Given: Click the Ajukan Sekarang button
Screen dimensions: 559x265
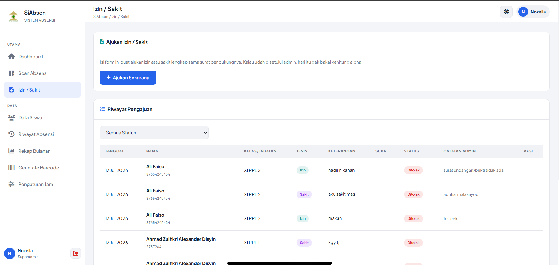Looking at the screenshot, I should pos(128,78).
